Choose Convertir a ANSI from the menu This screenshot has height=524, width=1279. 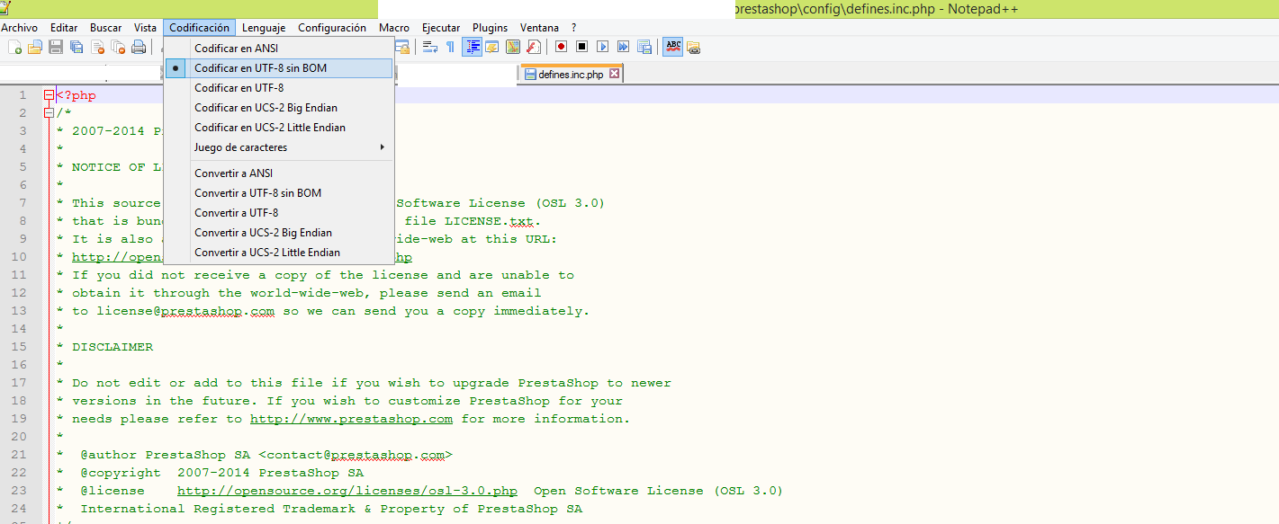(x=233, y=173)
